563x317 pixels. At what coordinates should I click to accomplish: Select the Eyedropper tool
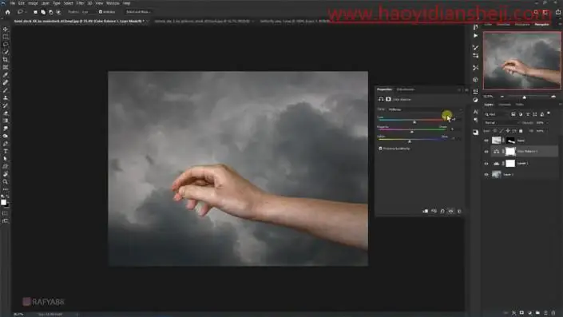pyautogui.click(x=6, y=75)
